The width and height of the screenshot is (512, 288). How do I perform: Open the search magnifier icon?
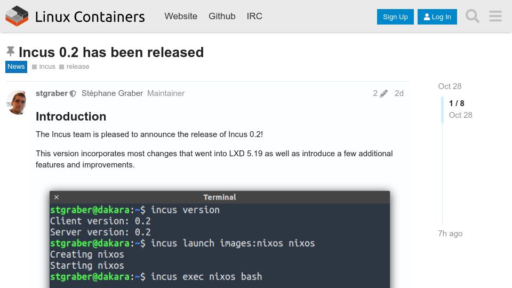[473, 16]
